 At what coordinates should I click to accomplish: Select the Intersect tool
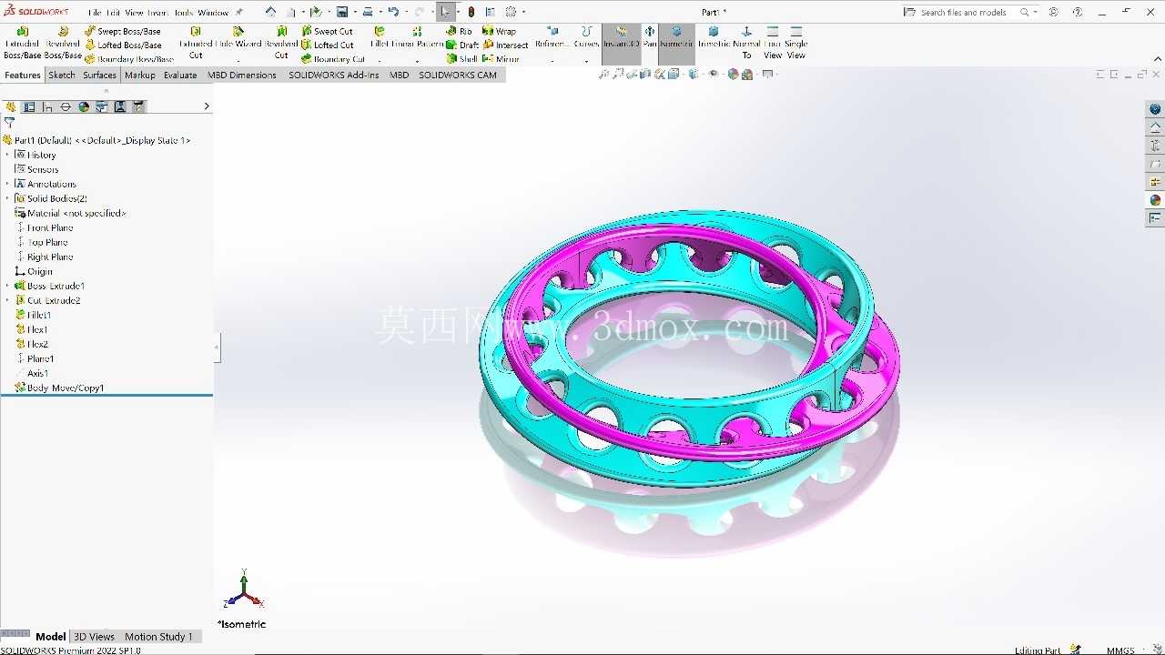point(505,45)
